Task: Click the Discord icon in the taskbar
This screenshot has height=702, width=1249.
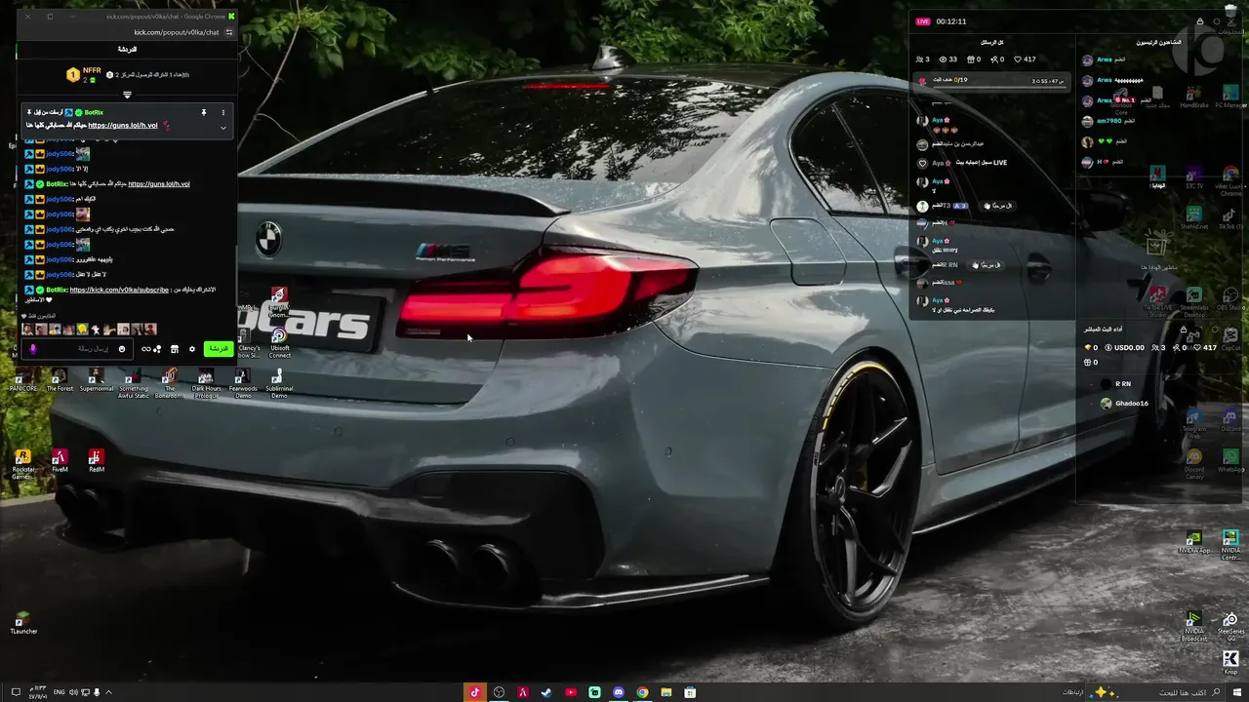Action: (619, 692)
